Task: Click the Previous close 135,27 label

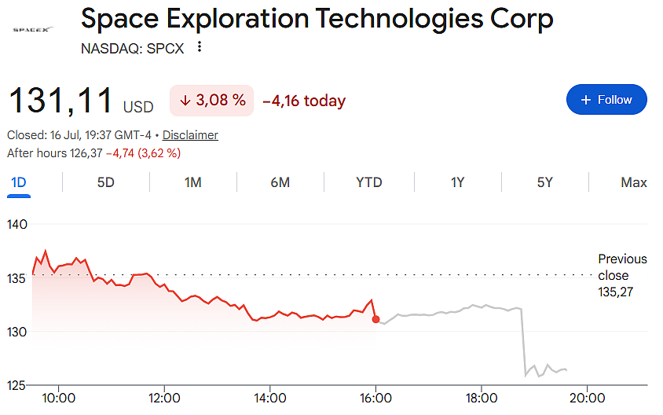Action: (x=622, y=275)
